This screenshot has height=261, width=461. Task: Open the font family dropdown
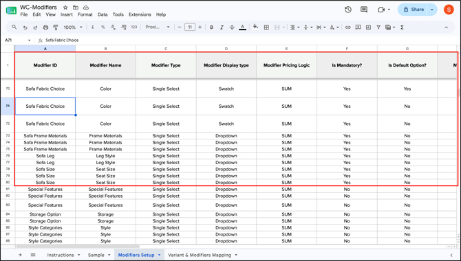[x=158, y=27]
